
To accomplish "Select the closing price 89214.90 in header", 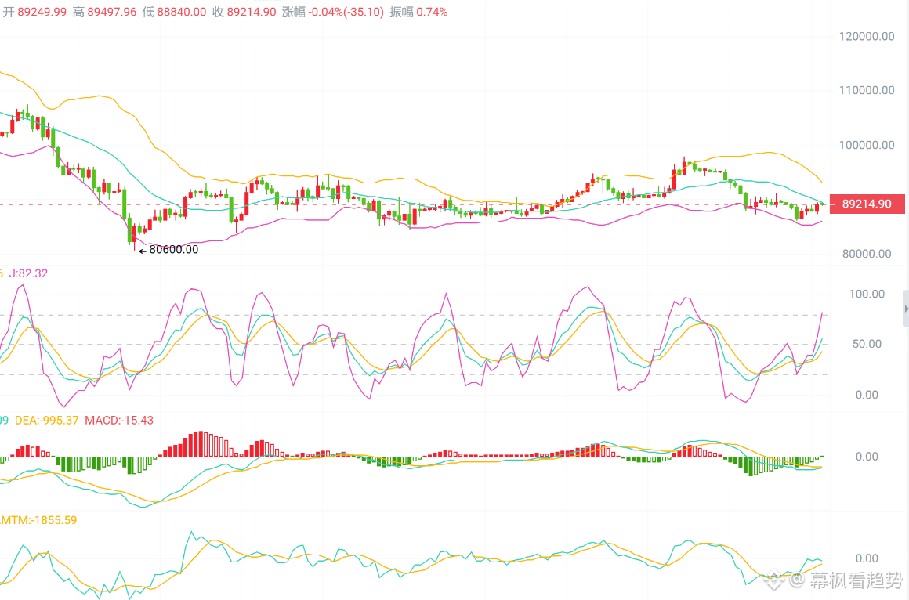I will pos(251,13).
